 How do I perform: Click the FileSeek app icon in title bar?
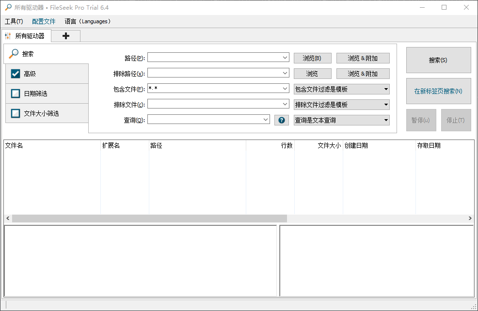tap(7, 7)
